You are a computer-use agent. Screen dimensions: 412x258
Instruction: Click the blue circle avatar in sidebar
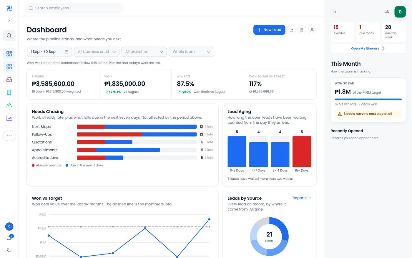coord(9,226)
